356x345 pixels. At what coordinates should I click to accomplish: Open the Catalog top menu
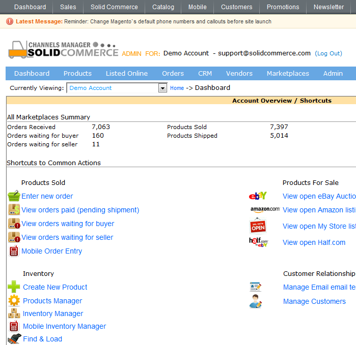163,7
